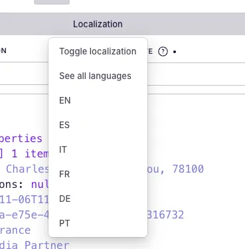
Task: Choose Toggle localization menu entry
Action: click(x=98, y=51)
